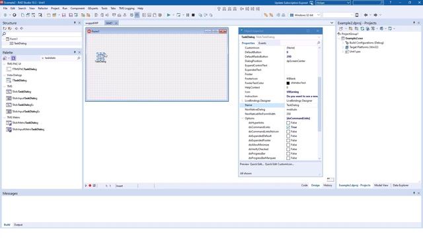The width and height of the screenshot is (423, 238).
Task: Click the Palette search filter field
Action: click(x=60, y=58)
